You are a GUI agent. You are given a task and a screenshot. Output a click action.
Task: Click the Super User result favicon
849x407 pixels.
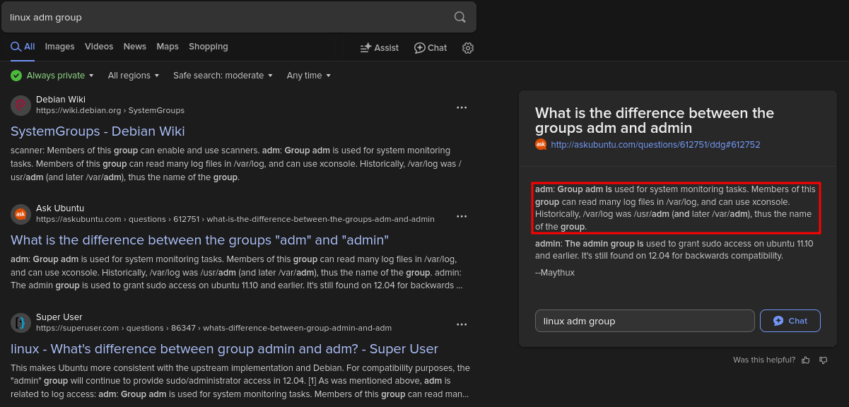[x=21, y=323]
